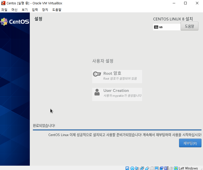This screenshot has height=170, width=203.
Task: Click the USB devices status icon
Action: 147,168
